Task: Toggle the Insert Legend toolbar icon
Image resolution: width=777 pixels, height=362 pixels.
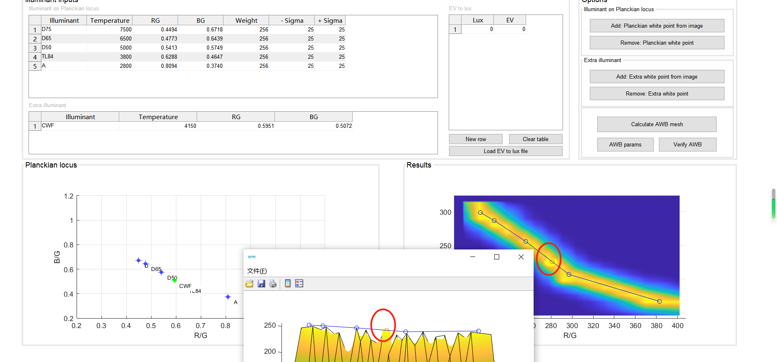Action: pos(299,283)
